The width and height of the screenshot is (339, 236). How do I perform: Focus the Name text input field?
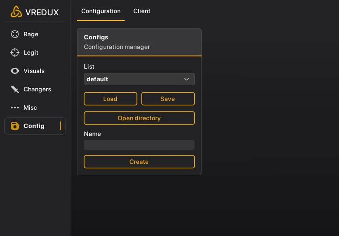pyautogui.click(x=139, y=145)
